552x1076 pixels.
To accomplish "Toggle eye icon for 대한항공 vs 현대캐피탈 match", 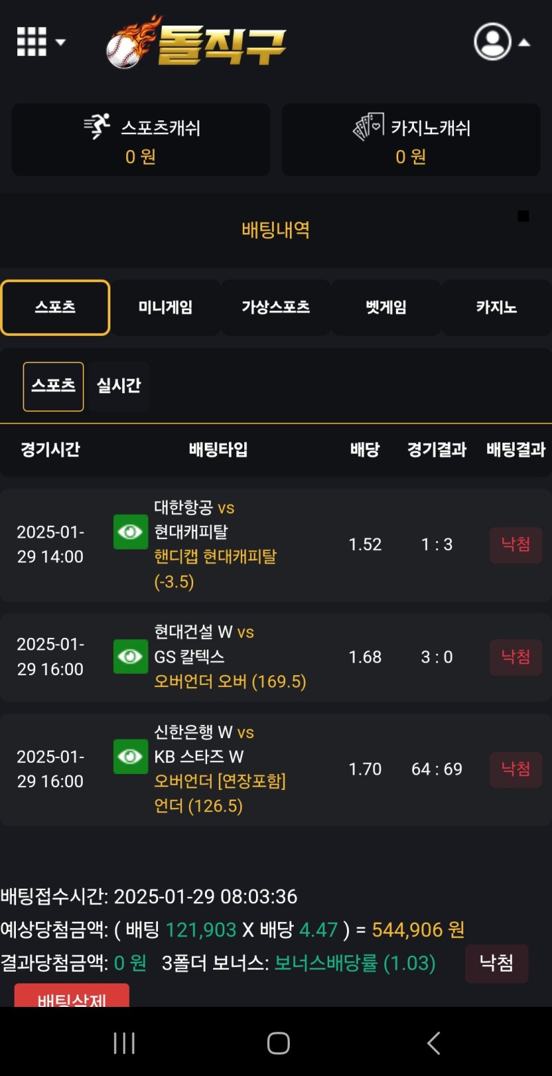I will click(130, 532).
